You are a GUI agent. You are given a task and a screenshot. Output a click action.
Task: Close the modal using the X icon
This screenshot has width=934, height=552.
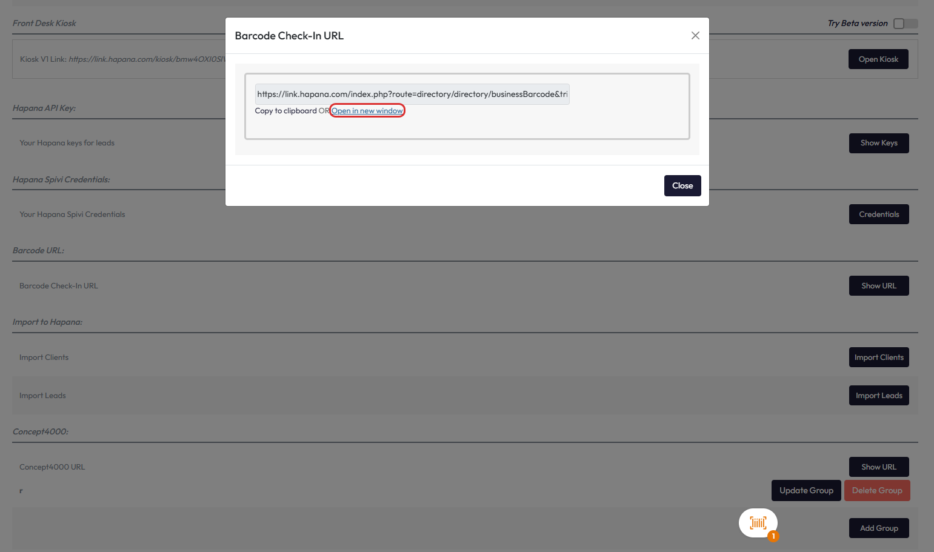click(x=695, y=36)
